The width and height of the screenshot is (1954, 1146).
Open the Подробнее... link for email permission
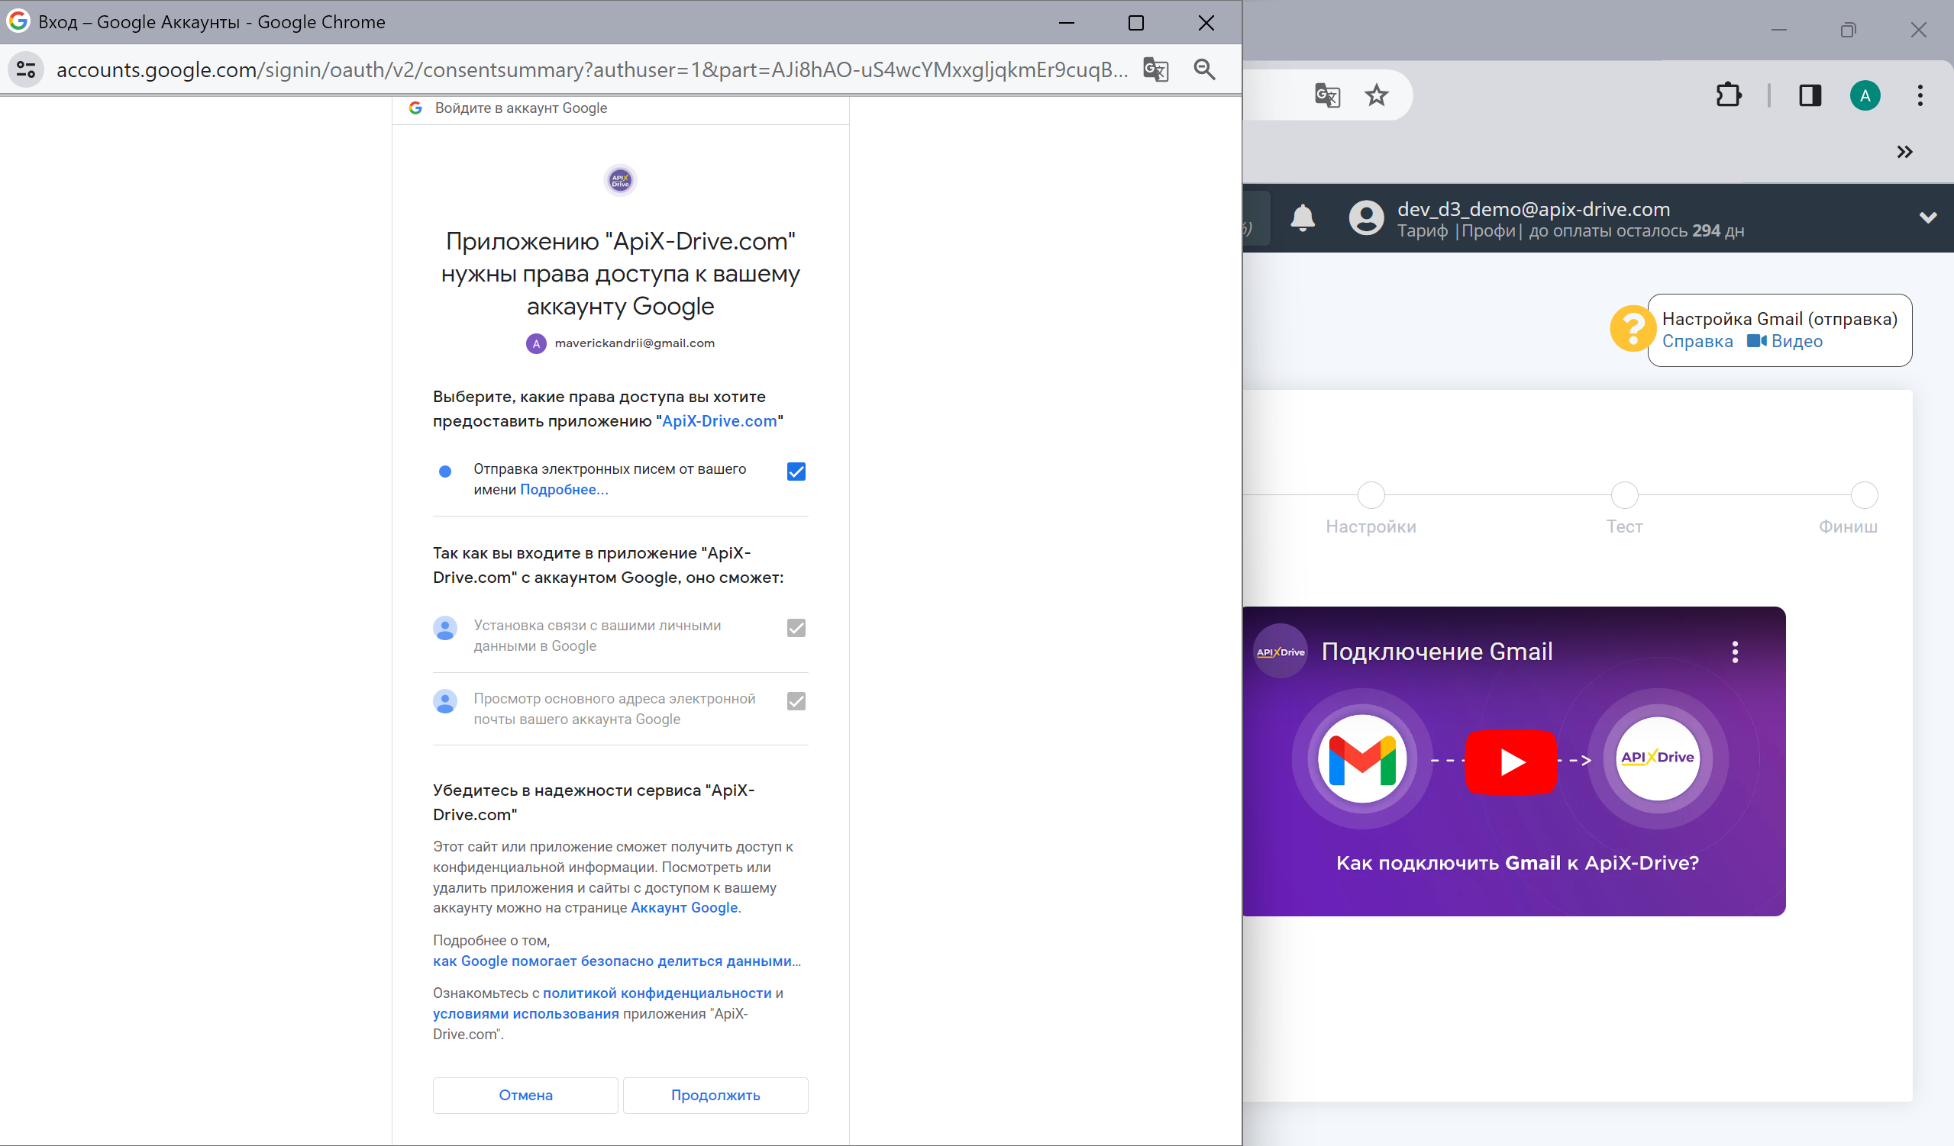point(564,490)
